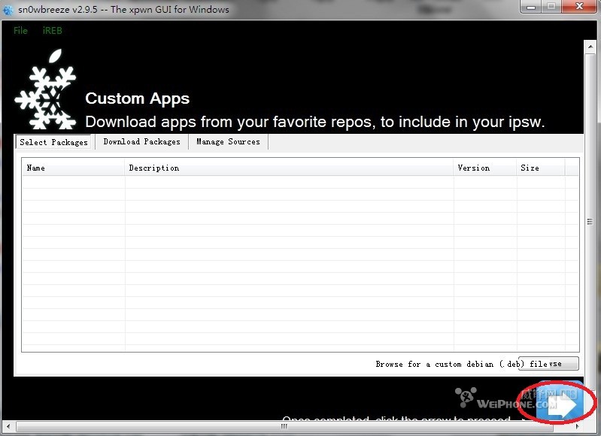This screenshot has width=601, height=436.
Task: Click the horizontal scrollbar left arrow
Action: pyautogui.click(x=8, y=426)
